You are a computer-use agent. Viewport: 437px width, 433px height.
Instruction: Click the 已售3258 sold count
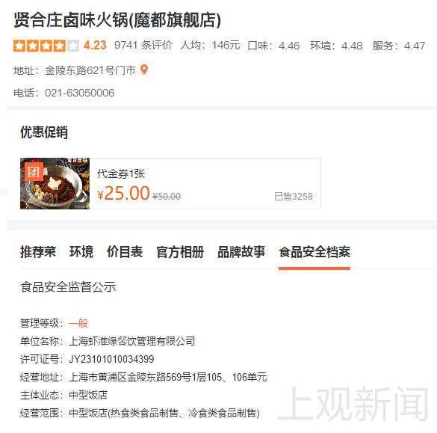pos(294,197)
